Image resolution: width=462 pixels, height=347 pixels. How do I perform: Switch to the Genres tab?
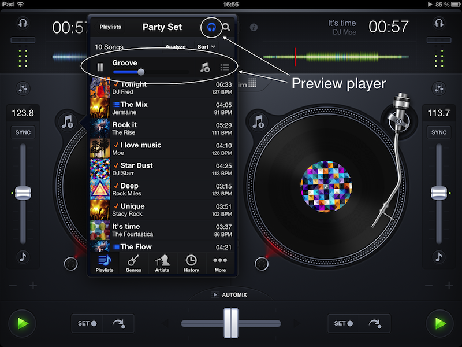tap(133, 263)
